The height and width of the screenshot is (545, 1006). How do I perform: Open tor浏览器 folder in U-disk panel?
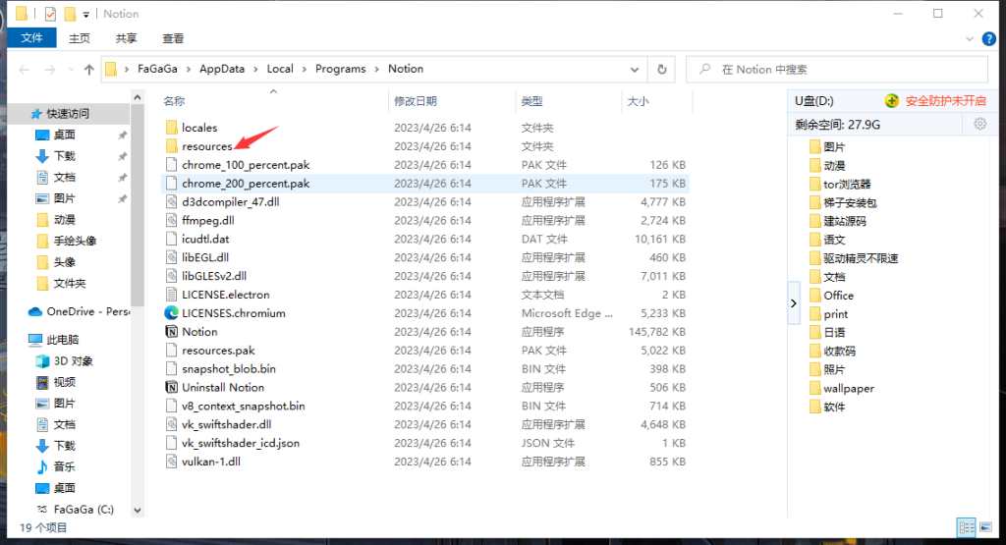coord(841,184)
